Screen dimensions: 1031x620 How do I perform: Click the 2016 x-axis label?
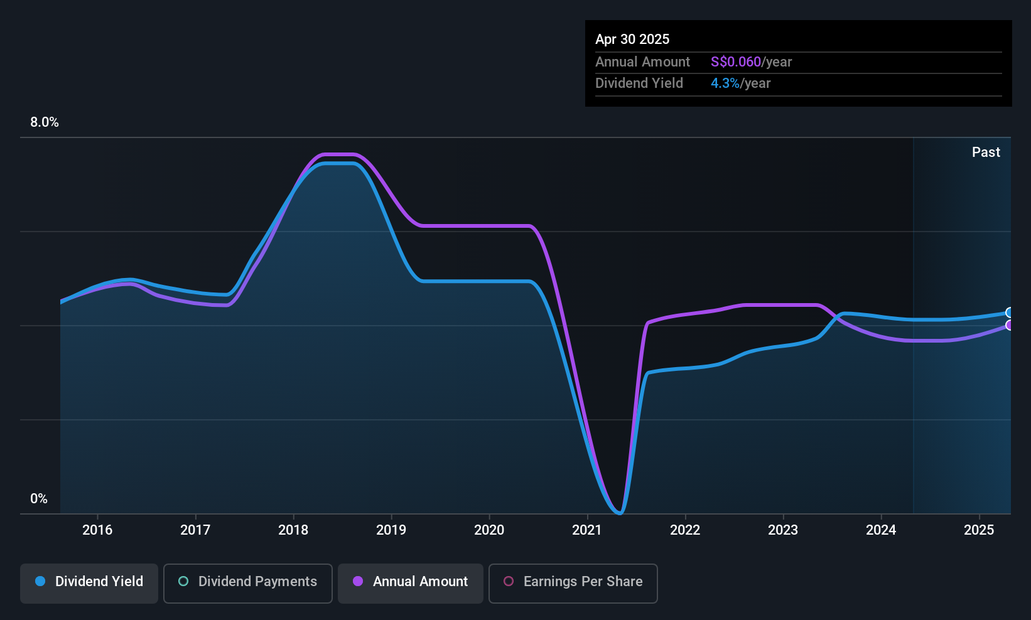tap(97, 530)
